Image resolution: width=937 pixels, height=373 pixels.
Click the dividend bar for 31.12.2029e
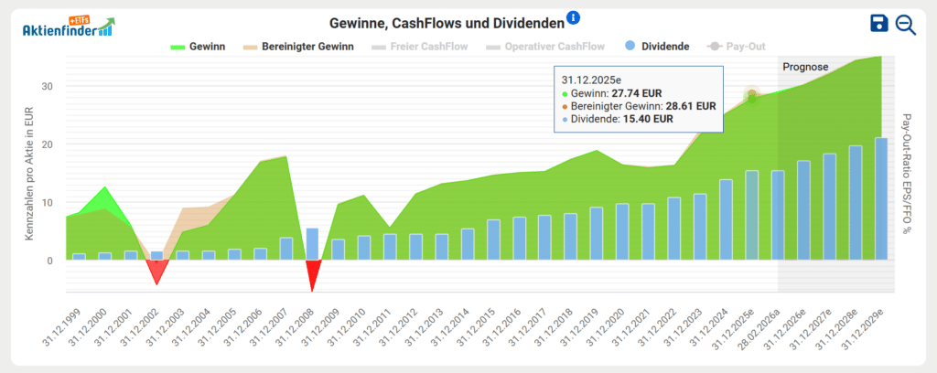point(881,199)
